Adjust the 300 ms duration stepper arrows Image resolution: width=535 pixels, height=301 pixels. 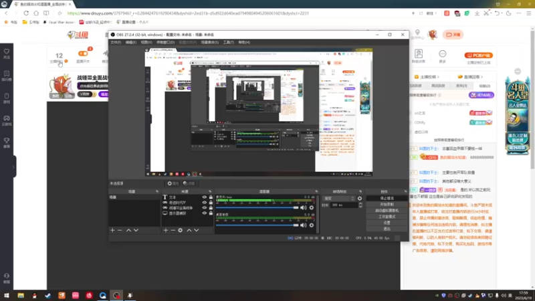(360, 205)
